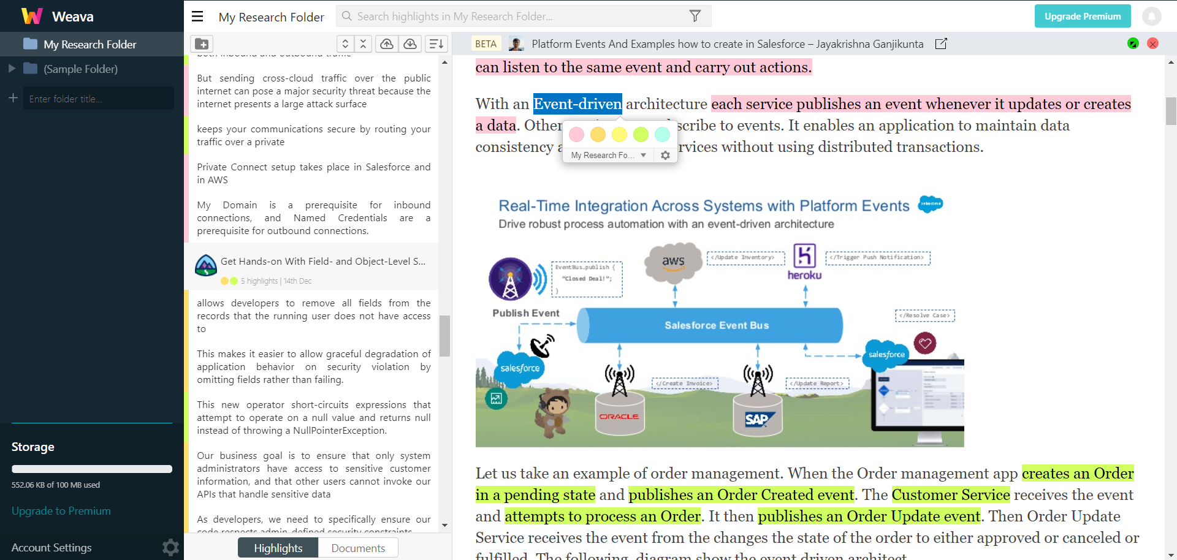Viewport: 1177px width, 560px height.
Task: Click the Platform Events diagram image
Action: 720,320
